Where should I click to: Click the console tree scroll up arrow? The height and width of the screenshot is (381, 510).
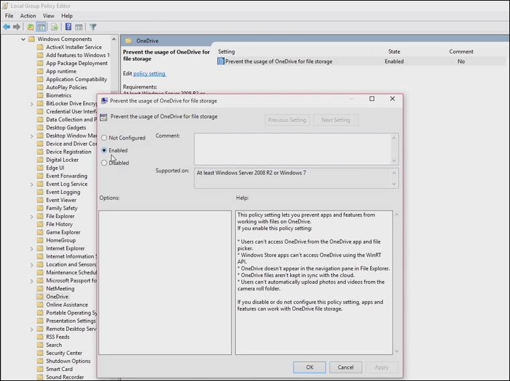click(x=114, y=40)
